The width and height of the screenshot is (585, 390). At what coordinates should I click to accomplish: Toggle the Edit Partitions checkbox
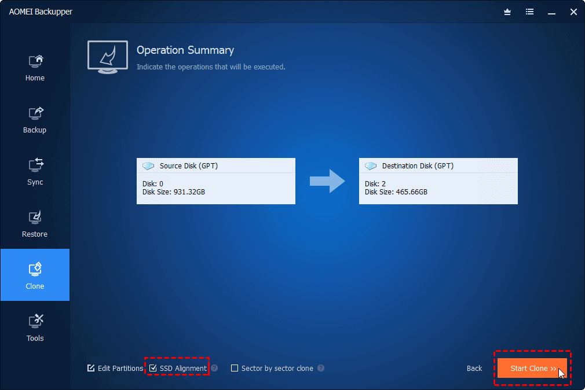(91, 368)
